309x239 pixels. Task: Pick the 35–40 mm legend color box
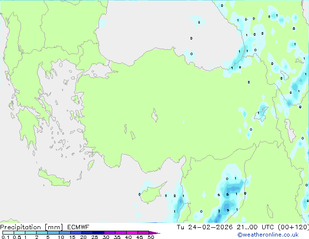tap(120, 233)
